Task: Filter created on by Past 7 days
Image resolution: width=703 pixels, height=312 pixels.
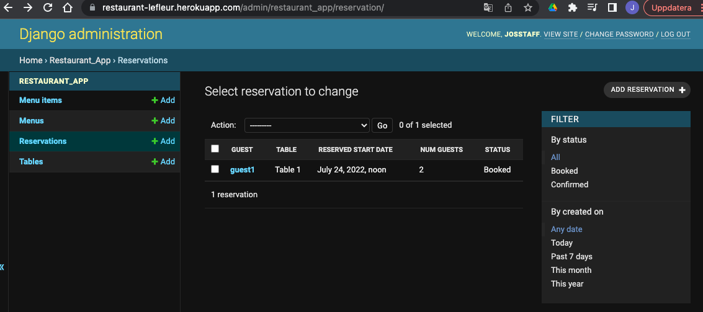Action: 571,257
